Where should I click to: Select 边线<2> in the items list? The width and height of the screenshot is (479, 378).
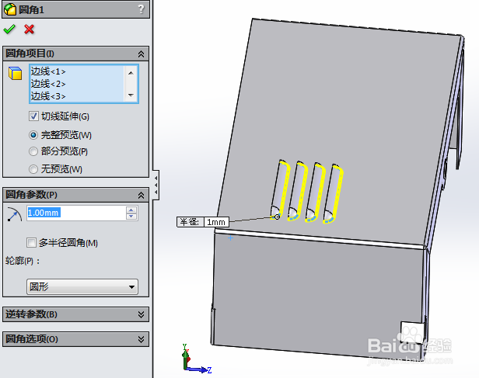48,84
